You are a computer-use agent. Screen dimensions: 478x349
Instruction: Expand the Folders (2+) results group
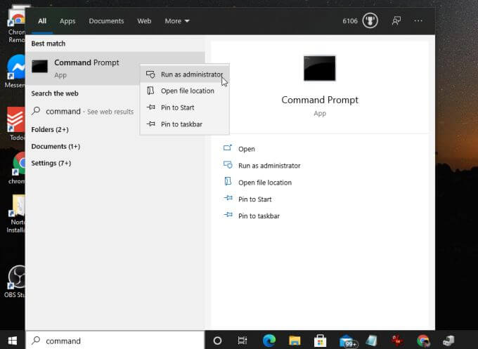(x=50, y=130)
